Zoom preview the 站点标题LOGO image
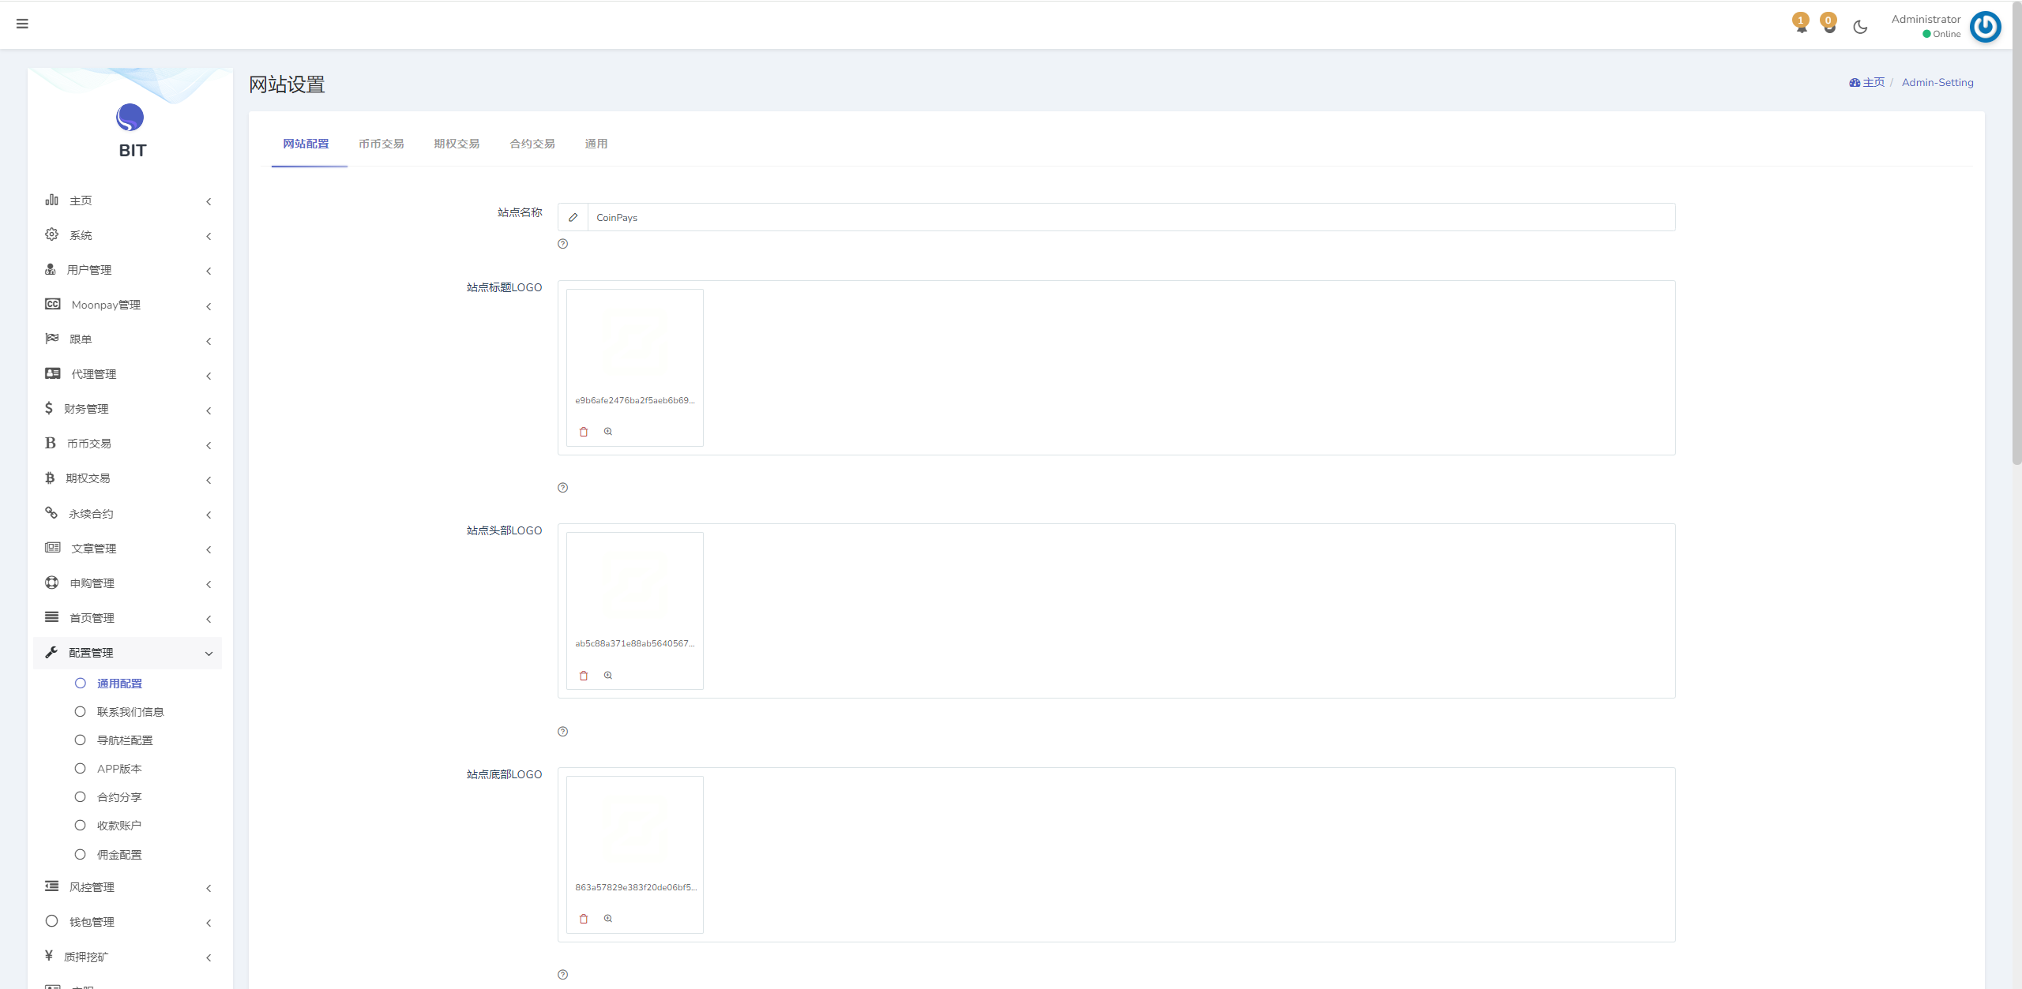2022x989 pixels. point(608,432)
